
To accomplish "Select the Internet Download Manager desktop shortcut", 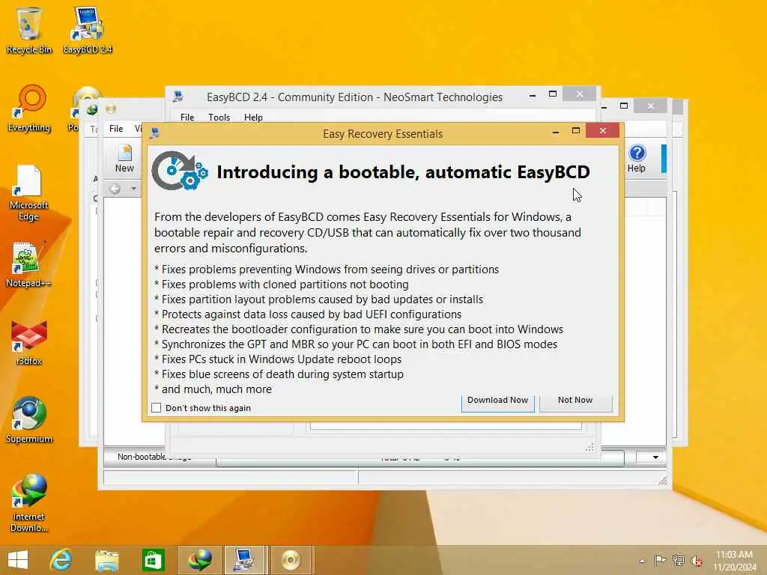I will pyautogui.click(x=29, y=502).
